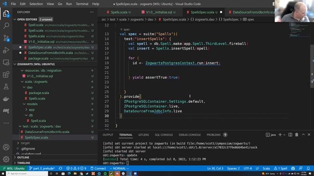
Task: Close the bottom panel
Action: click(309, 135)
